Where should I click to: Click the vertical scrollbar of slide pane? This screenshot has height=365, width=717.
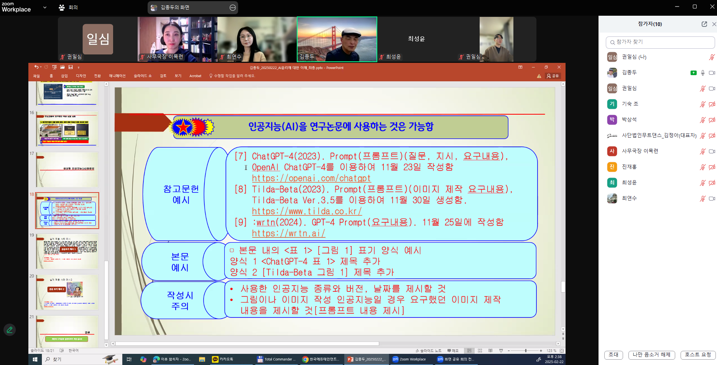coord(563,286)
